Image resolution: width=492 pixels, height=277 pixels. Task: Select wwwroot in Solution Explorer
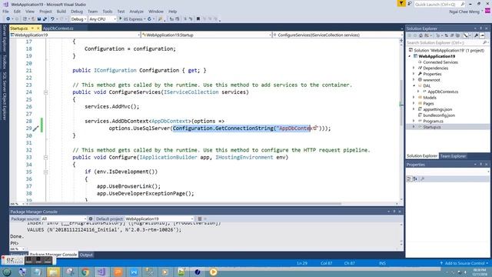[x=431, y=80]
